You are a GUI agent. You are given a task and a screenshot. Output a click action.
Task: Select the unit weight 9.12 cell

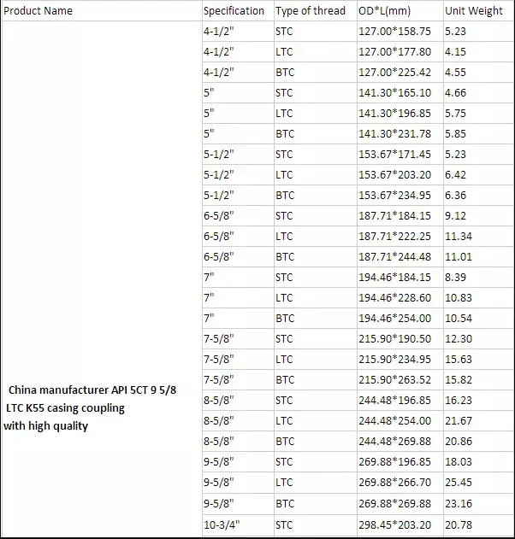coord(456,216)
